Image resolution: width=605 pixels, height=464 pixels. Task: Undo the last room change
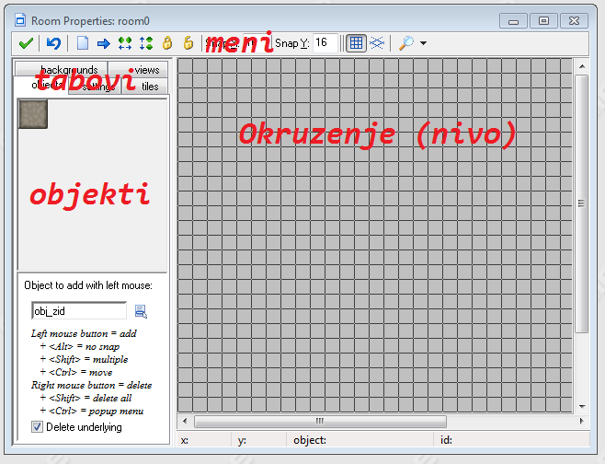(53, 43)
